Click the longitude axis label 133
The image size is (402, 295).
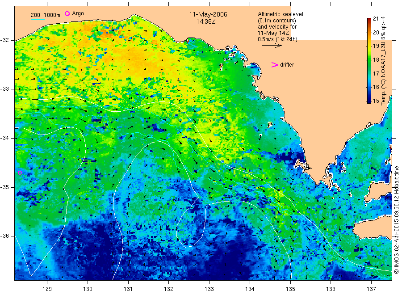click(x=209, y=289)
